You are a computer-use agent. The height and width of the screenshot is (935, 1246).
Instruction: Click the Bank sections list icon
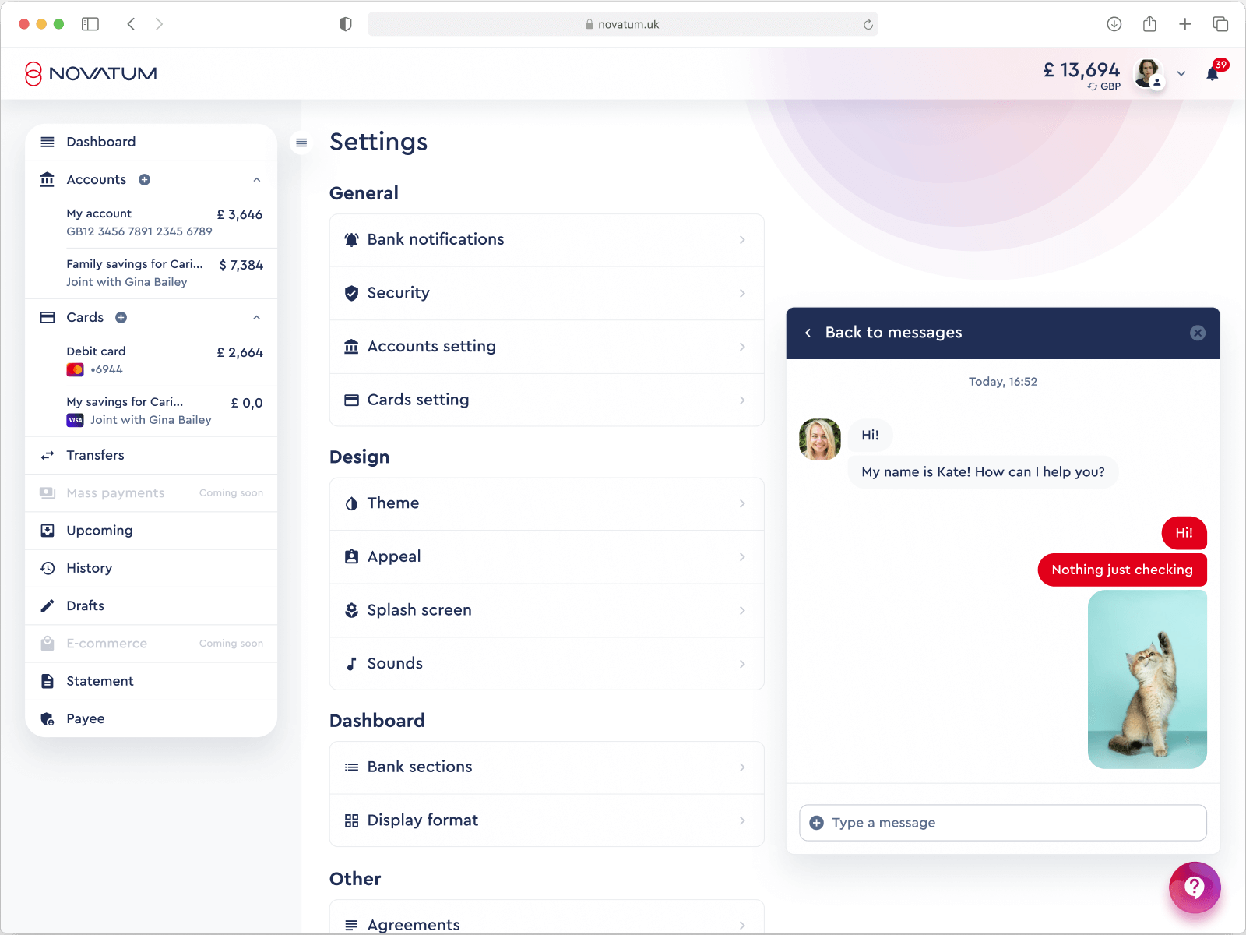(x=351, y=767)
